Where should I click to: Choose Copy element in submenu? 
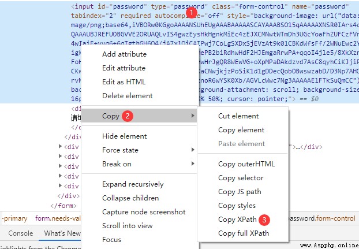(x=241, y=130)
